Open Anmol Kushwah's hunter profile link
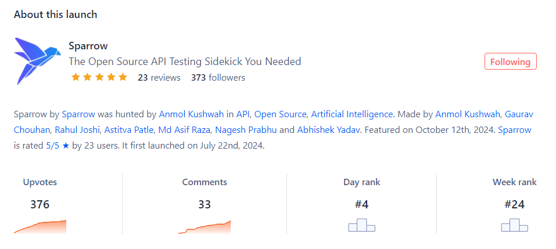This screenshot has width=556, height=249. (192, 114)
